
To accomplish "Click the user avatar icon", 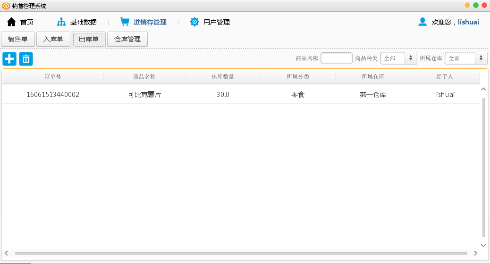I will click(x=422, y=22).
